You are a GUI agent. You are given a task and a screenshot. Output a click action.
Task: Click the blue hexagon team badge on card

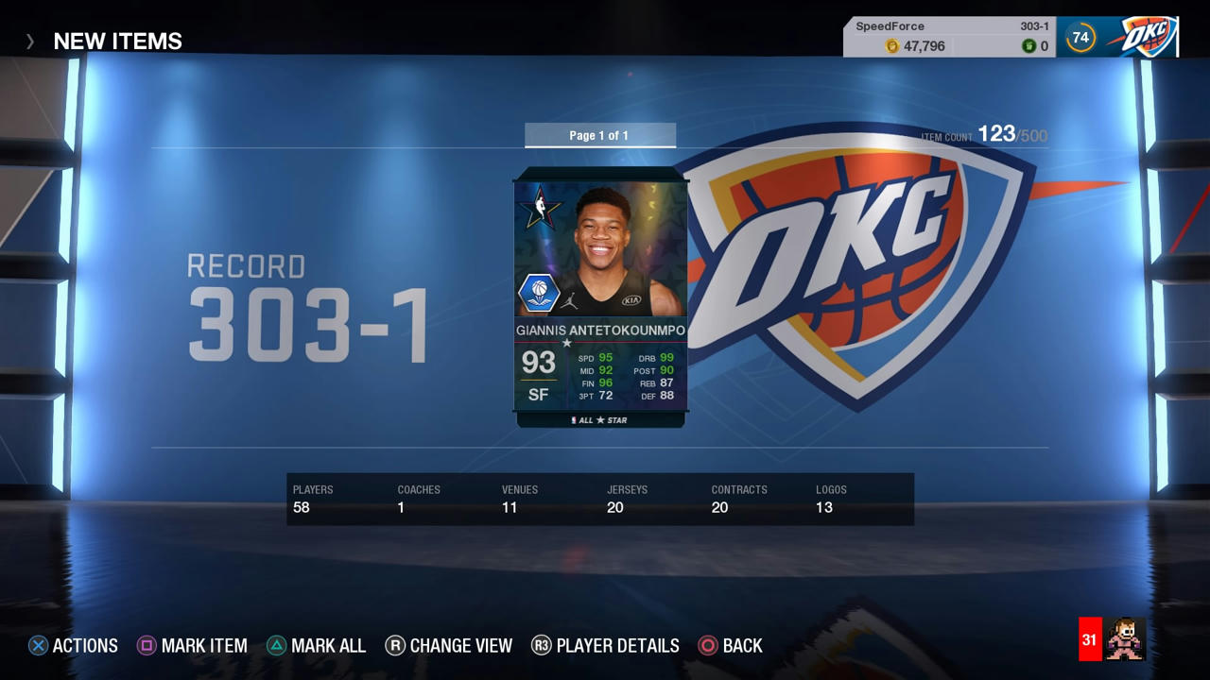click(540, 293)
